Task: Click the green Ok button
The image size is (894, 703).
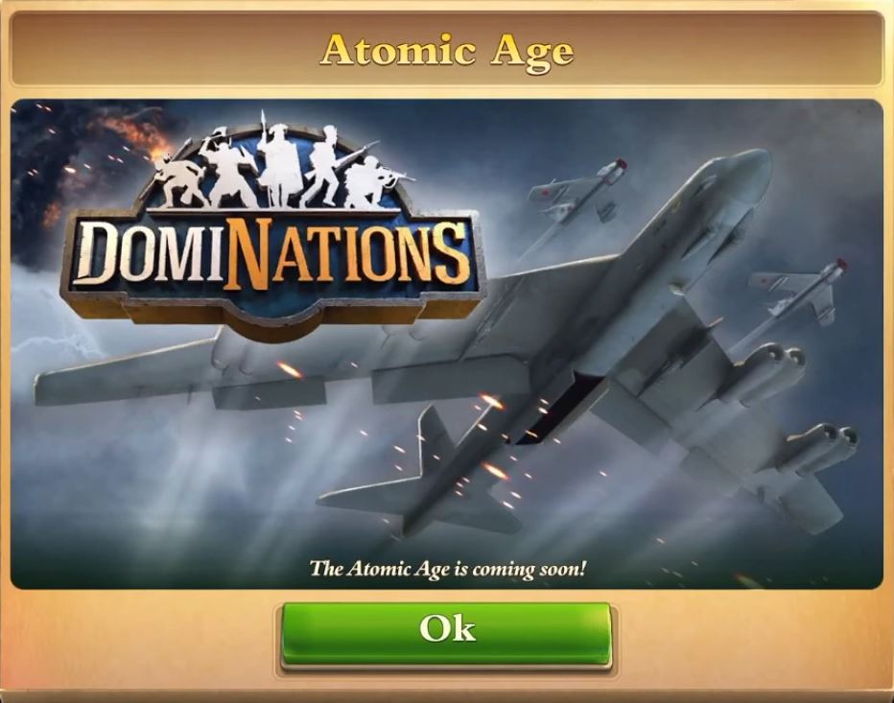Action: pyautogui.click(x=446, y=635)
